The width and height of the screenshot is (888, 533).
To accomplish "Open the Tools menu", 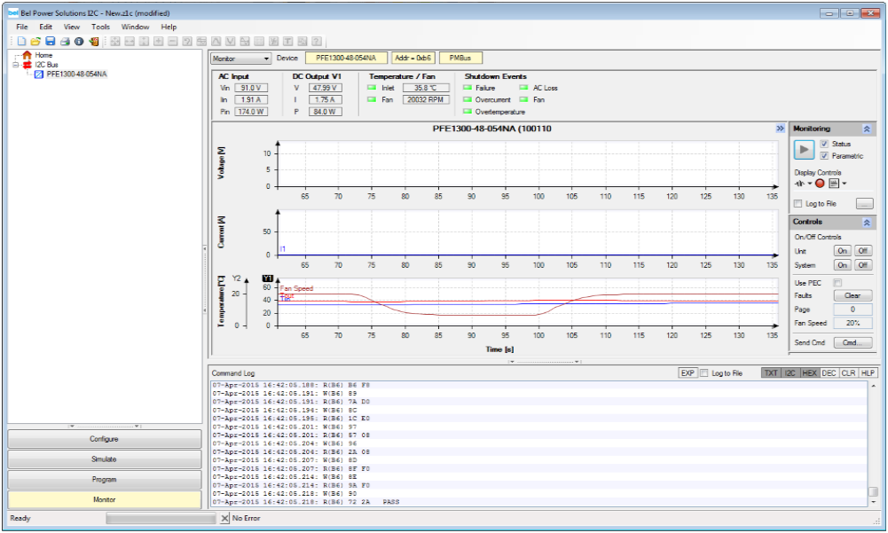I will [100, 27].
